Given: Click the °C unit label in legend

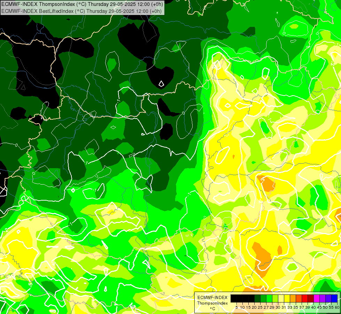Looking at the screenshot, I should click(213, 309).
